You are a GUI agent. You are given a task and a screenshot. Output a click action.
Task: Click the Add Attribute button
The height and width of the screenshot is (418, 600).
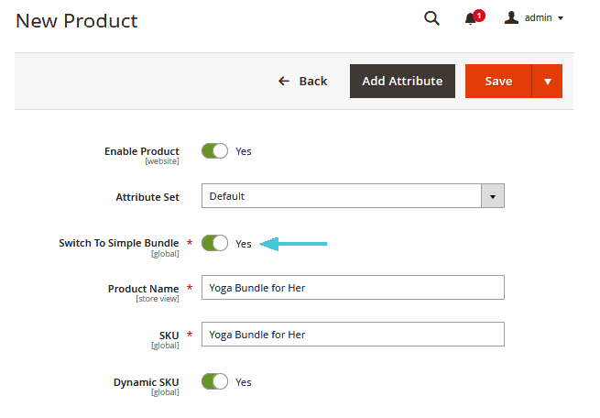pyautogui.click(x=402, y=81)
